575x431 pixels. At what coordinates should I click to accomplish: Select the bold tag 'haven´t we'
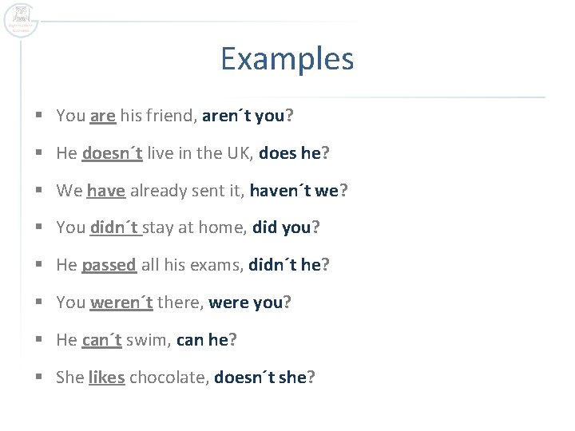tap(294, 191)
